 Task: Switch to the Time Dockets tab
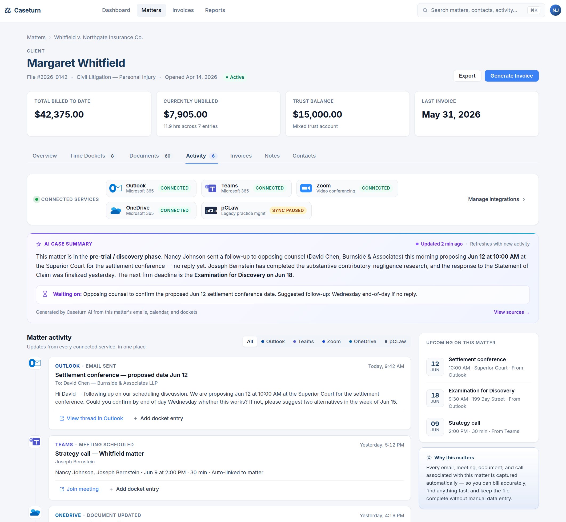tap(93, 156)
